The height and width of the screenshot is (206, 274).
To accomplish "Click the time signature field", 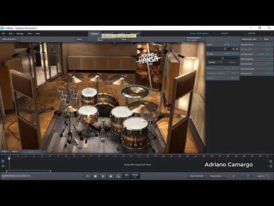I will click(x=127, y=176).
